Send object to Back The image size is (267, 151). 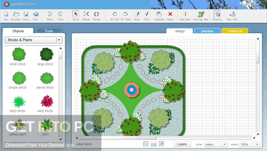pyautogui.click(x=137, y=14)
